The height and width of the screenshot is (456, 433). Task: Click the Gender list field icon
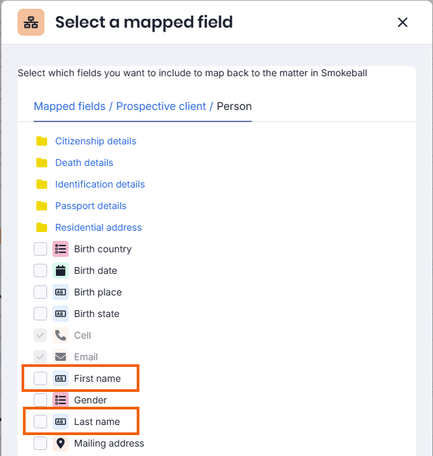tap(61, 400)
